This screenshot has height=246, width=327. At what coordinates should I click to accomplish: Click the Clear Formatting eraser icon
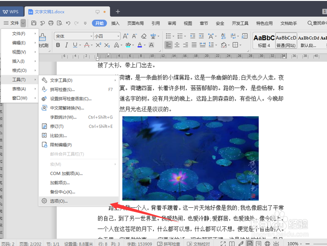(x=143, y=36)
